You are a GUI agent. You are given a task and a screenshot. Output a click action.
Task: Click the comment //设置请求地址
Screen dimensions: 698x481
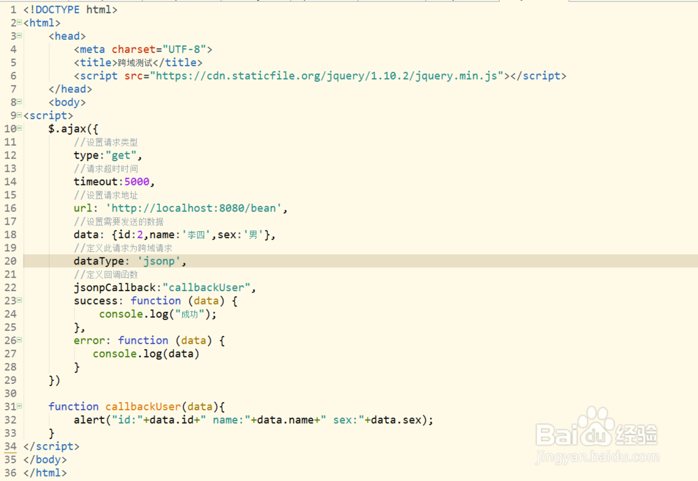(x=106, y=195)
